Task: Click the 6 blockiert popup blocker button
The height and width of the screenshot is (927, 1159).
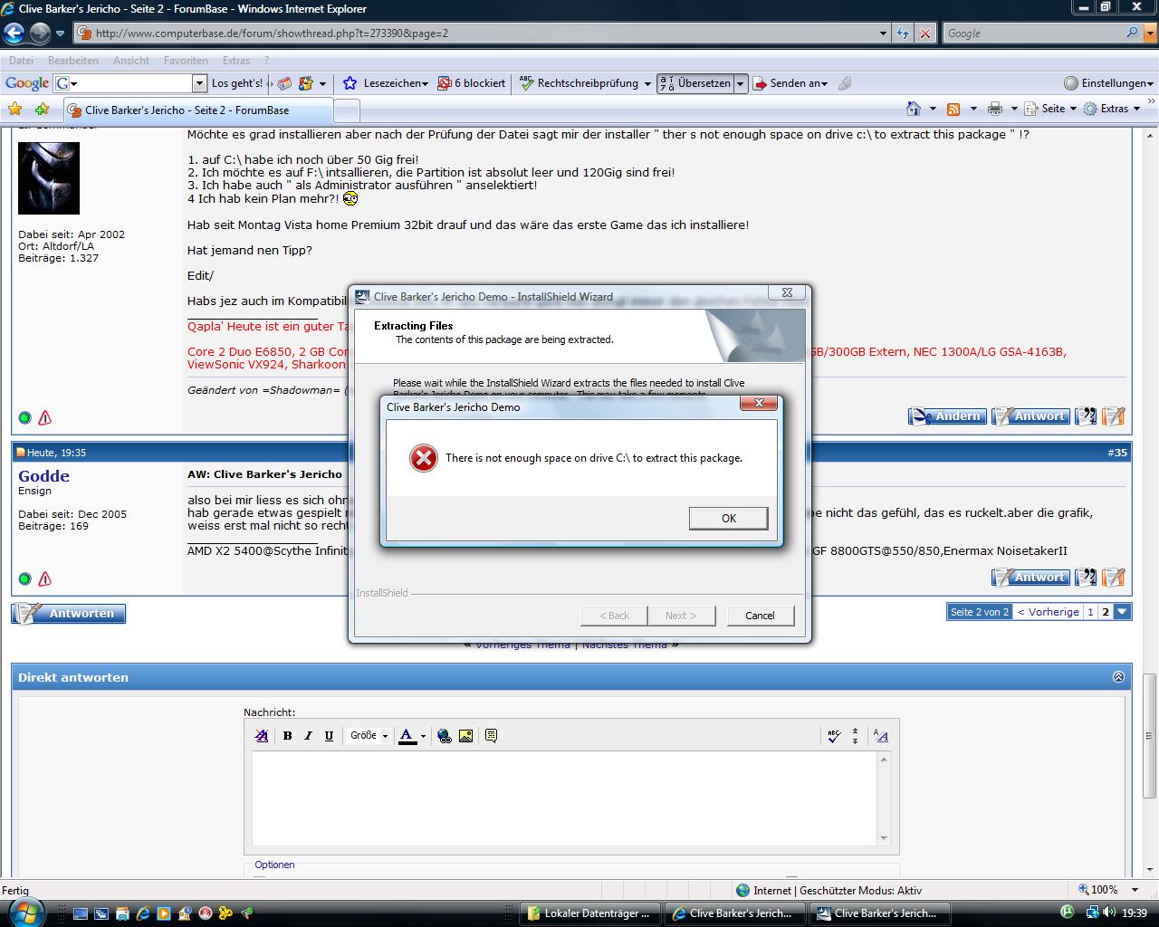Action: (472, 83)
